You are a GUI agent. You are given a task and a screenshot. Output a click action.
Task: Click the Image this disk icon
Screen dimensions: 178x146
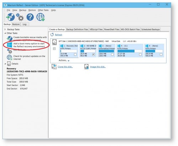point(87,67)
